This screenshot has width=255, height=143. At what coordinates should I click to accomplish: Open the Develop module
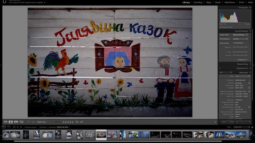(198, 2)
